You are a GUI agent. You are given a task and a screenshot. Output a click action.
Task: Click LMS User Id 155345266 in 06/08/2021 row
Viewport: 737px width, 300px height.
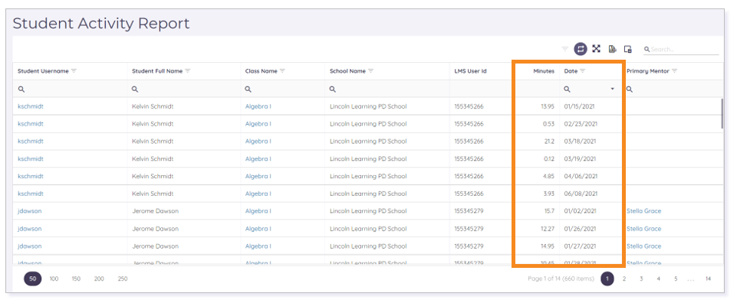pyautogui.click(x=469, y=194)
